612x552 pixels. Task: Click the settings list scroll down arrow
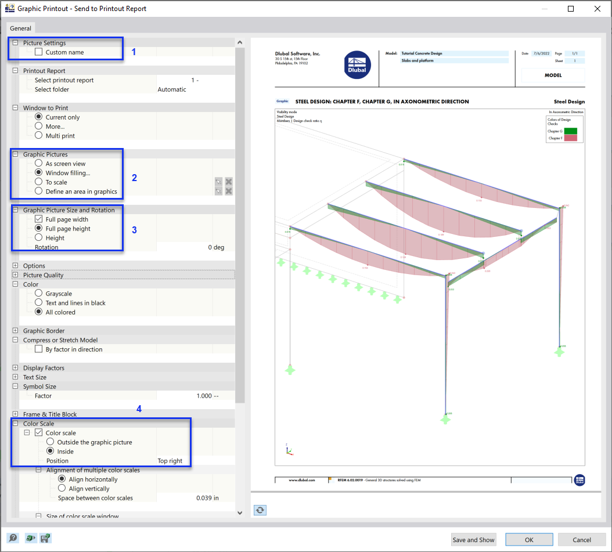click(240, 513)
